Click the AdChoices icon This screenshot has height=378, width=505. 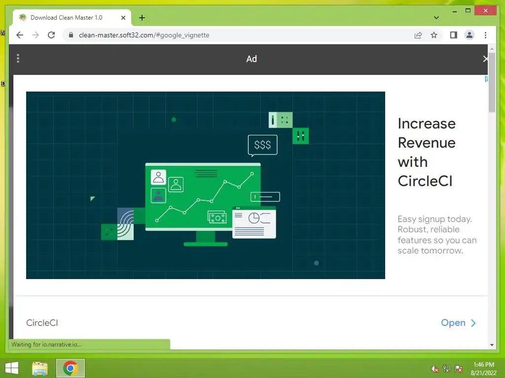click(x=486, y=79)
